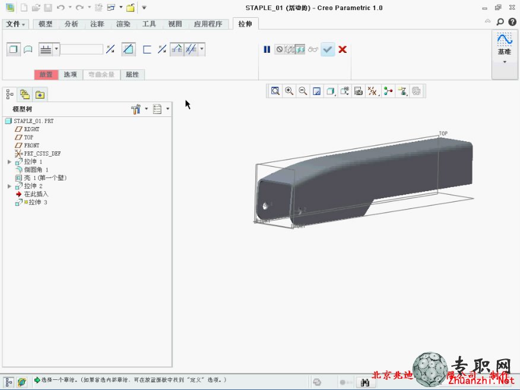Open the 选项 panel

[70, 75]
